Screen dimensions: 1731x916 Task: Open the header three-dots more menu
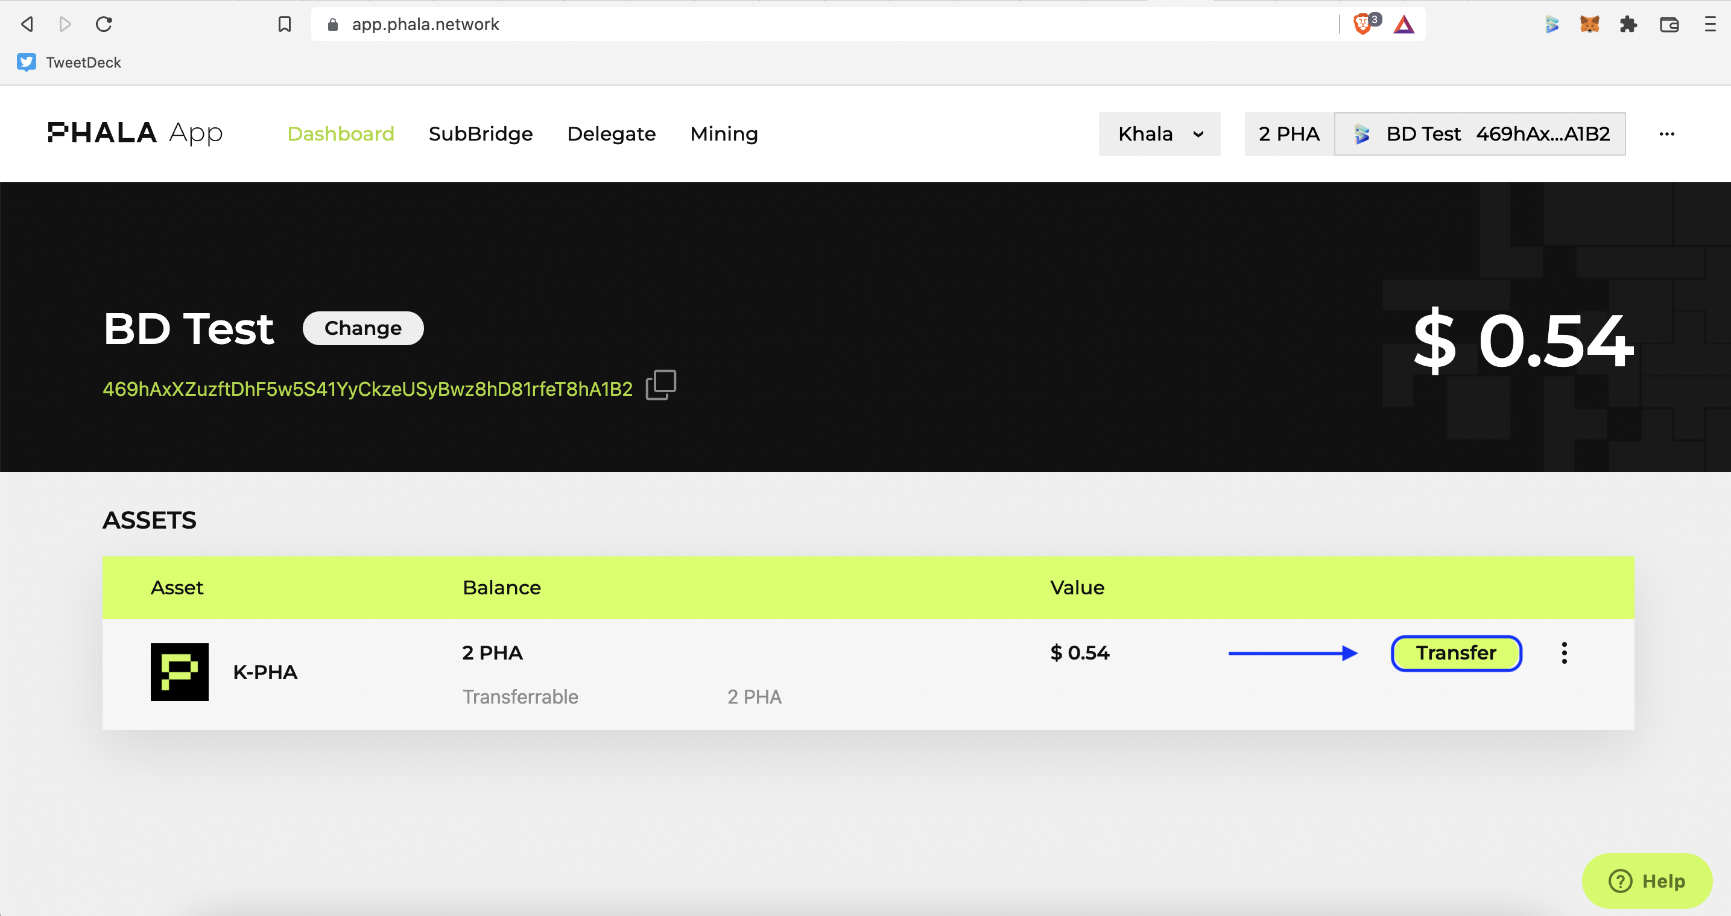click(x=1667, y=134)
